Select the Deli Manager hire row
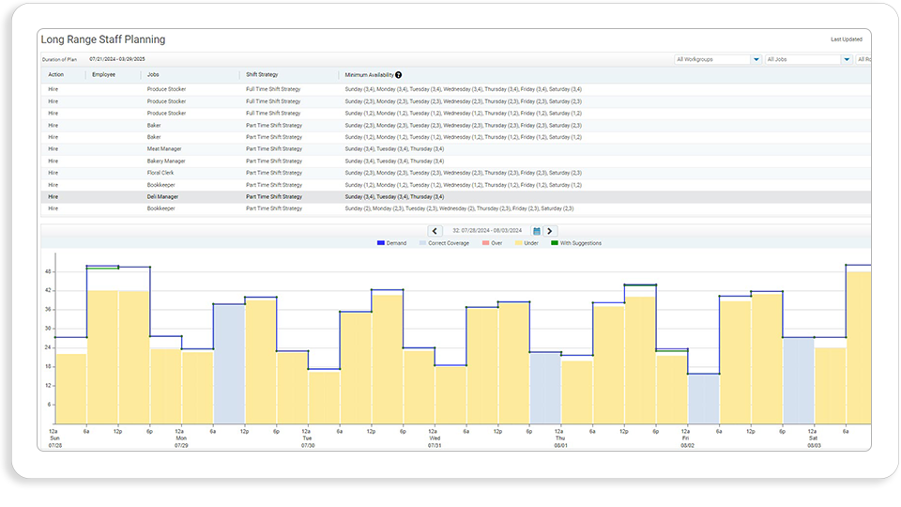Screen dimensions: 901x507 click(456, 196)
